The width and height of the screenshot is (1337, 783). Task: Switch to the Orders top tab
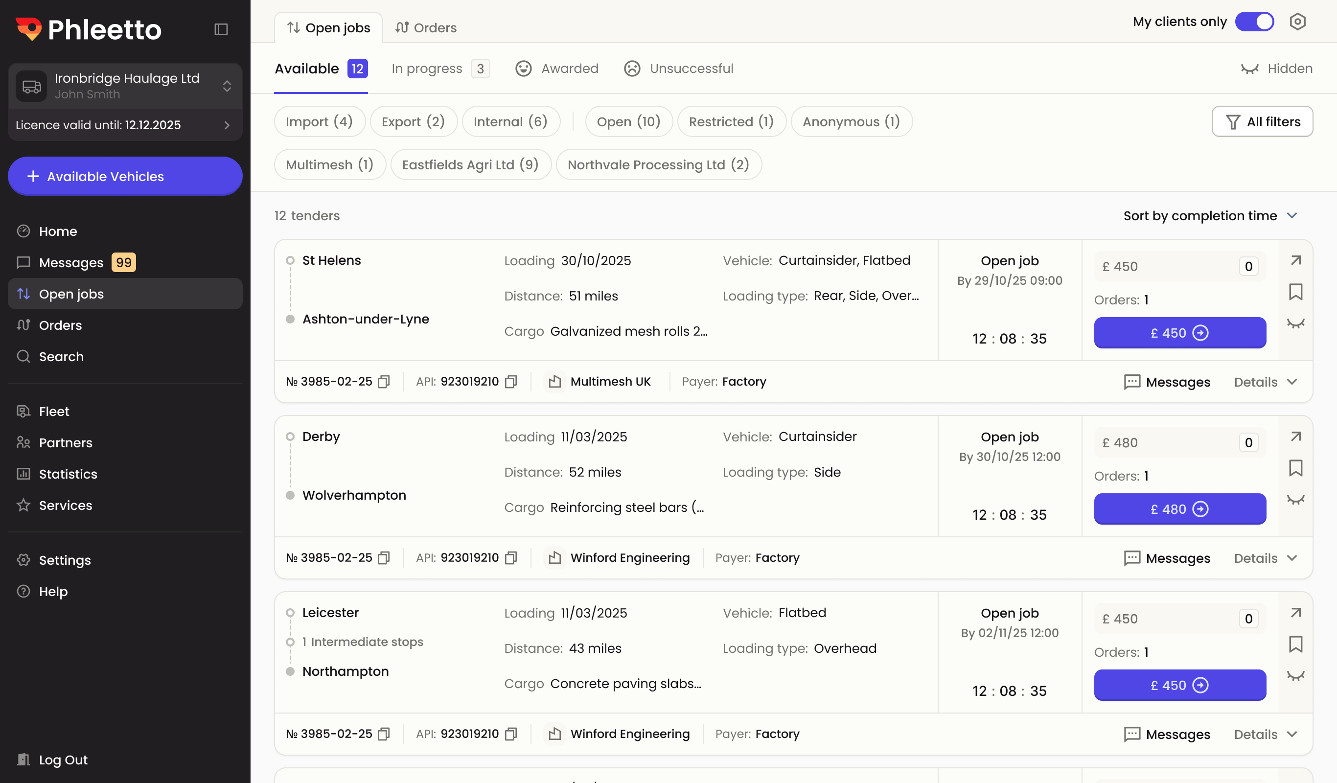(x=425, y=27)
